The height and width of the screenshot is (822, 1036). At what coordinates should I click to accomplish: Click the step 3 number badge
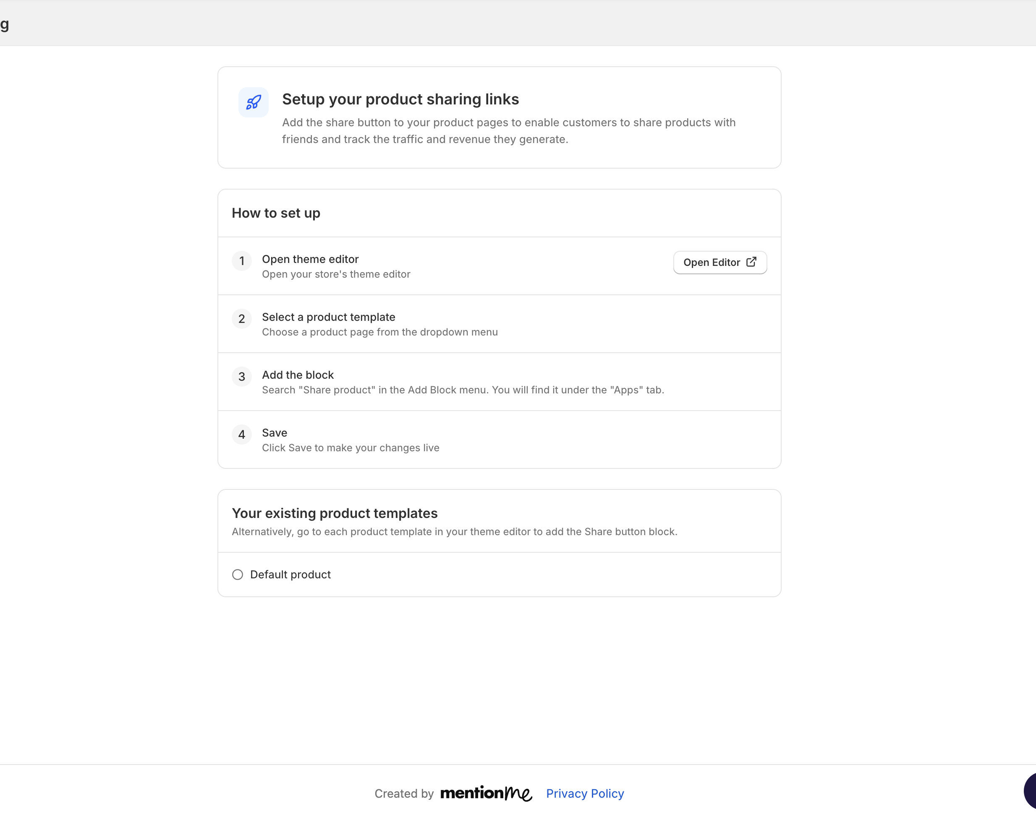click(242, 377)
